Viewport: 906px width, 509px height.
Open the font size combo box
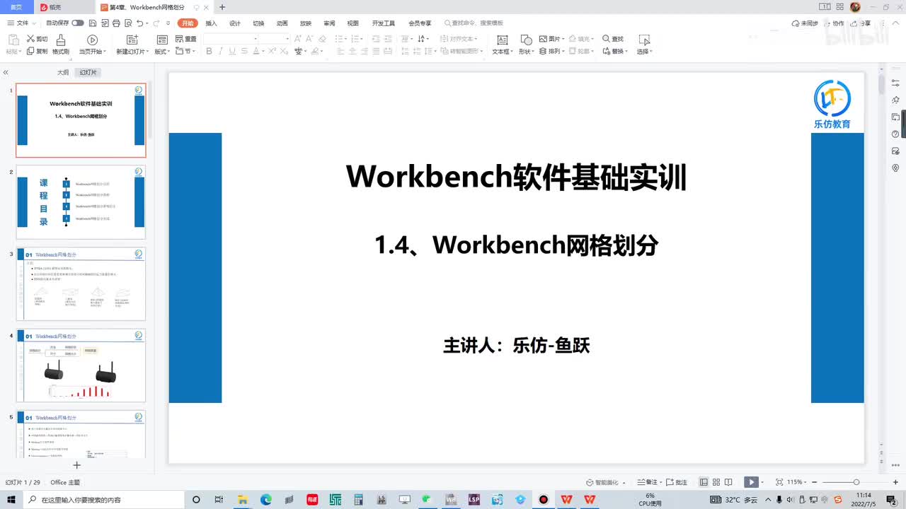[x=275, y=39]
